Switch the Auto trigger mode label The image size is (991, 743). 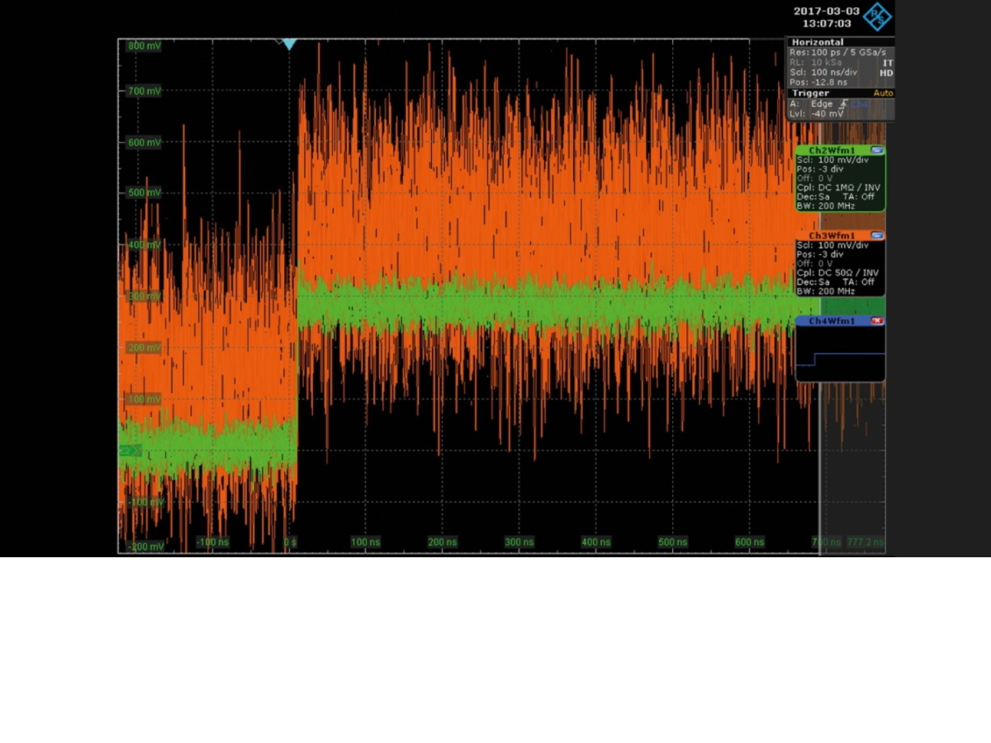(883, 93)
